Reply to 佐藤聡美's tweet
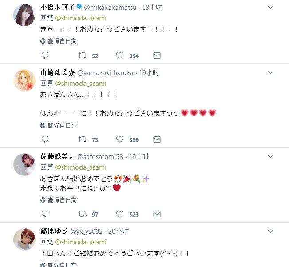289x267 pixels. coord(45,214)
